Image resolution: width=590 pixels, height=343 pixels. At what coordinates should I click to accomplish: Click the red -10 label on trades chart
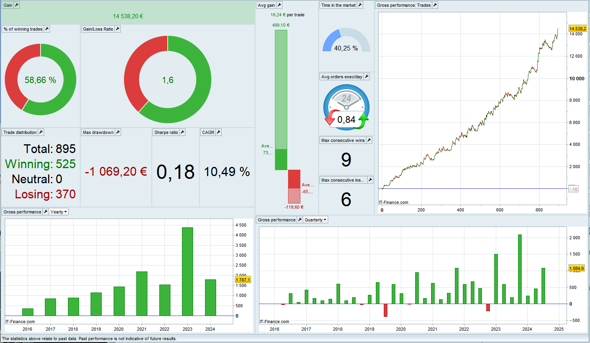[x=573, y=189]
